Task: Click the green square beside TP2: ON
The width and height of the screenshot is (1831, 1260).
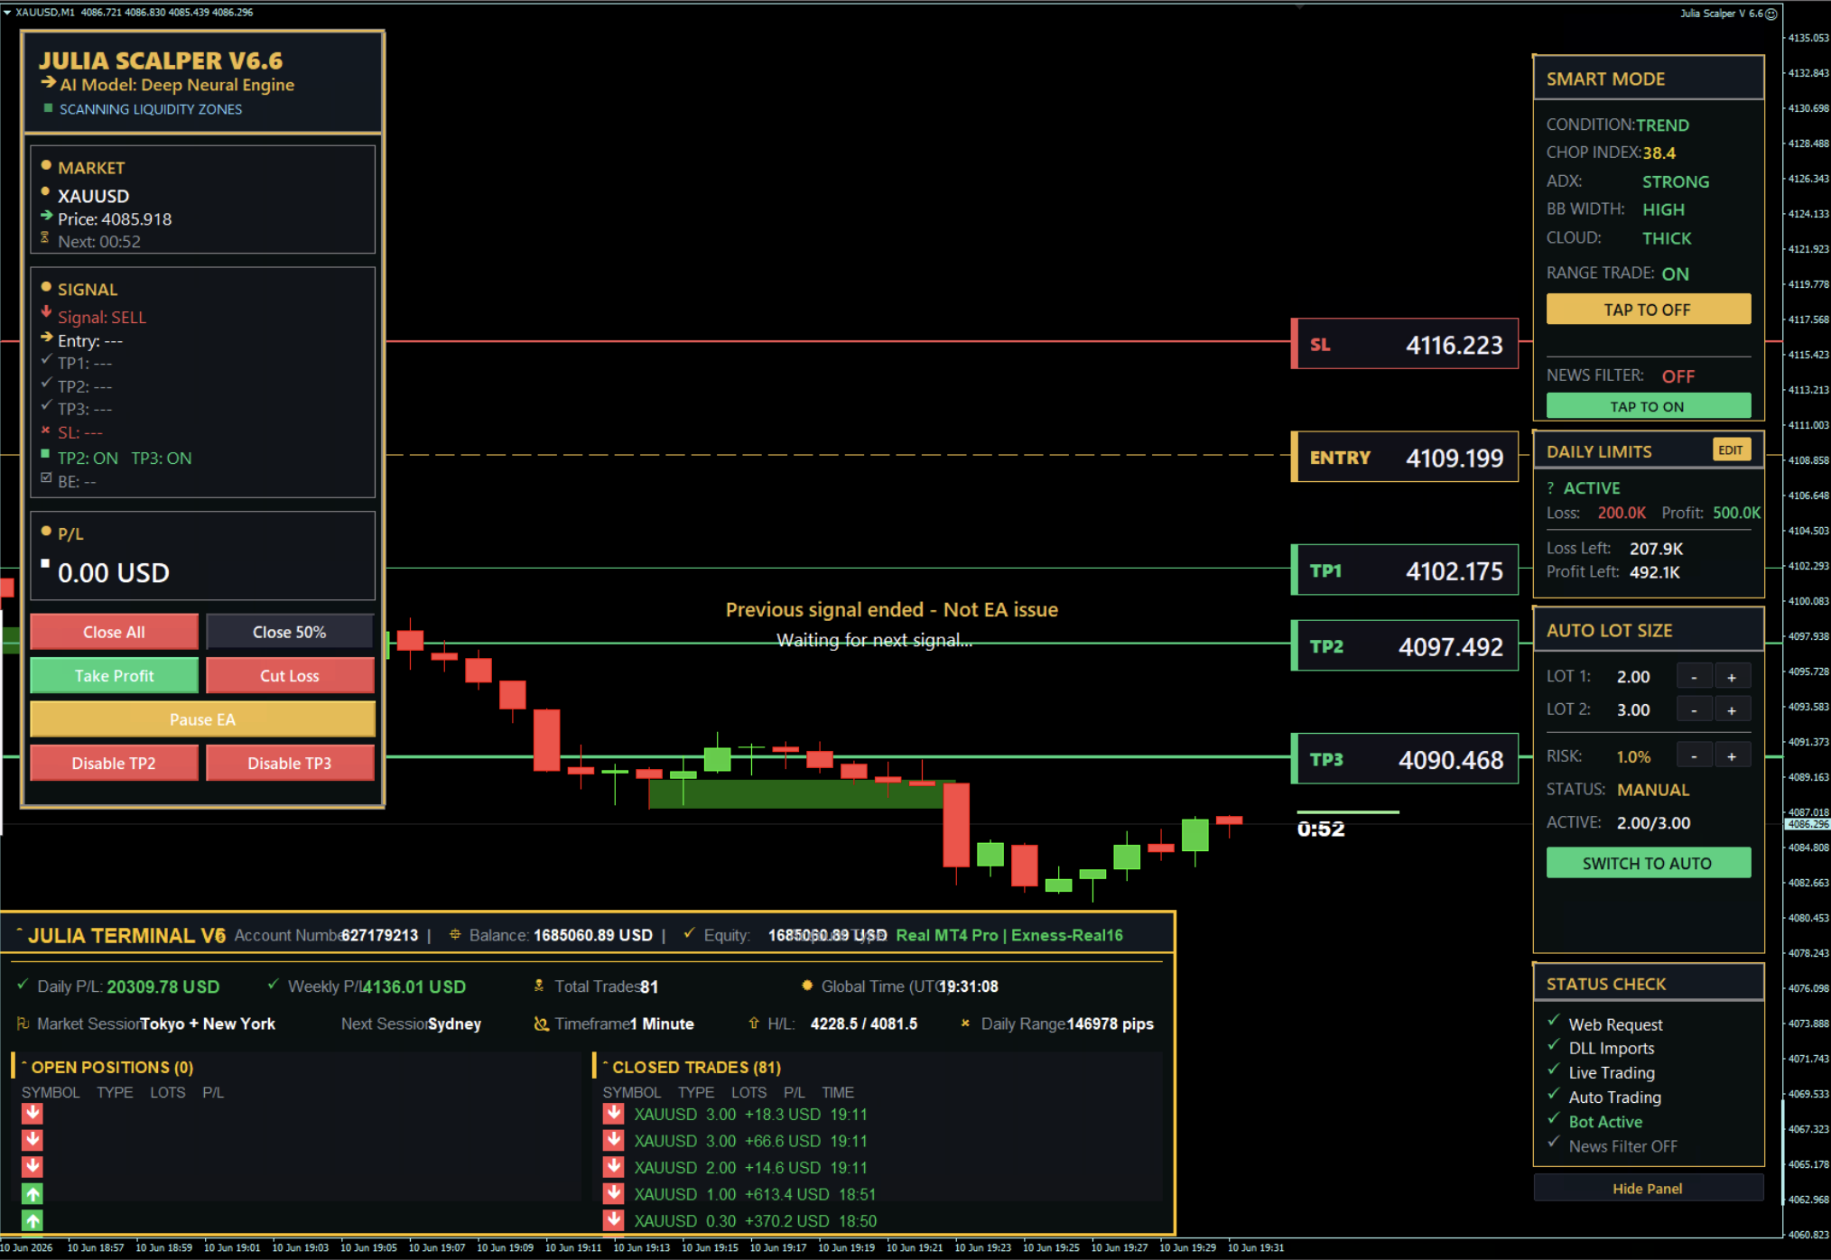Action: [x=45, y=454]
